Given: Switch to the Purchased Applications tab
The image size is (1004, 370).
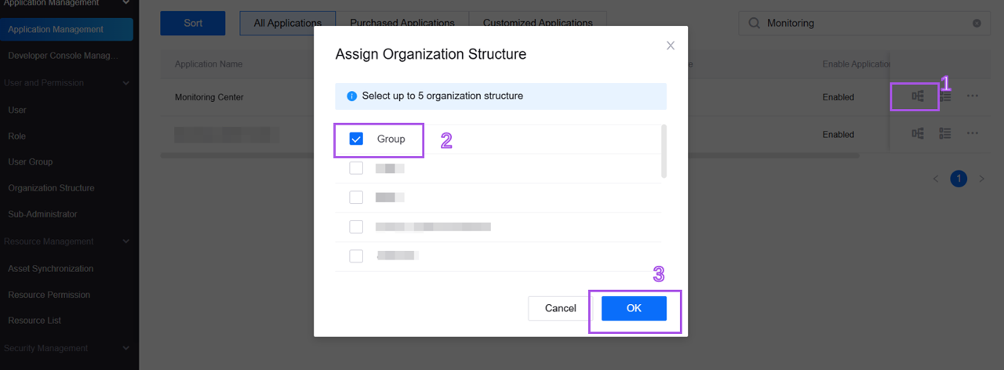Looking at the screenshot, I should pos(402,24).
